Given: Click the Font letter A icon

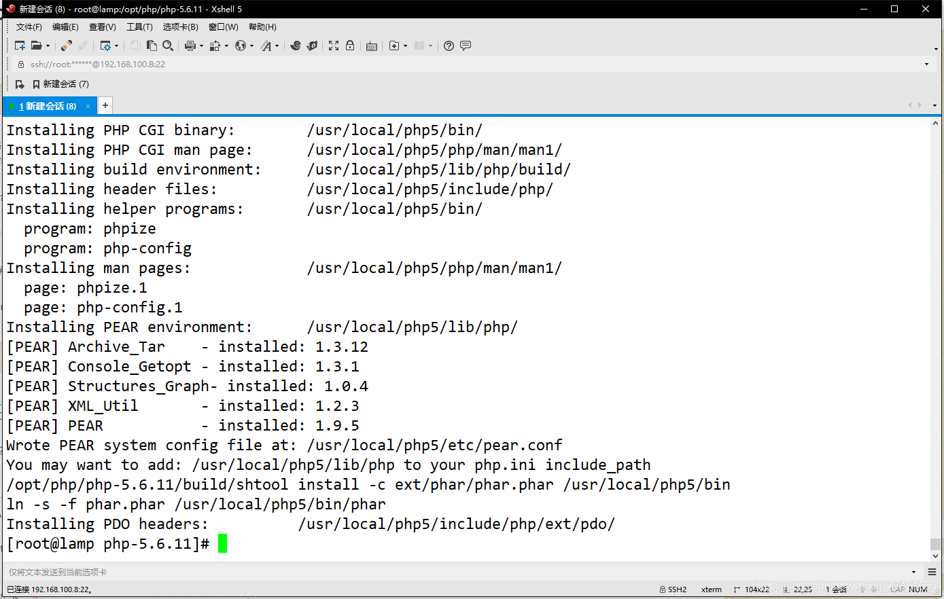Looking at the screenshot, I should tap(266, 46).
